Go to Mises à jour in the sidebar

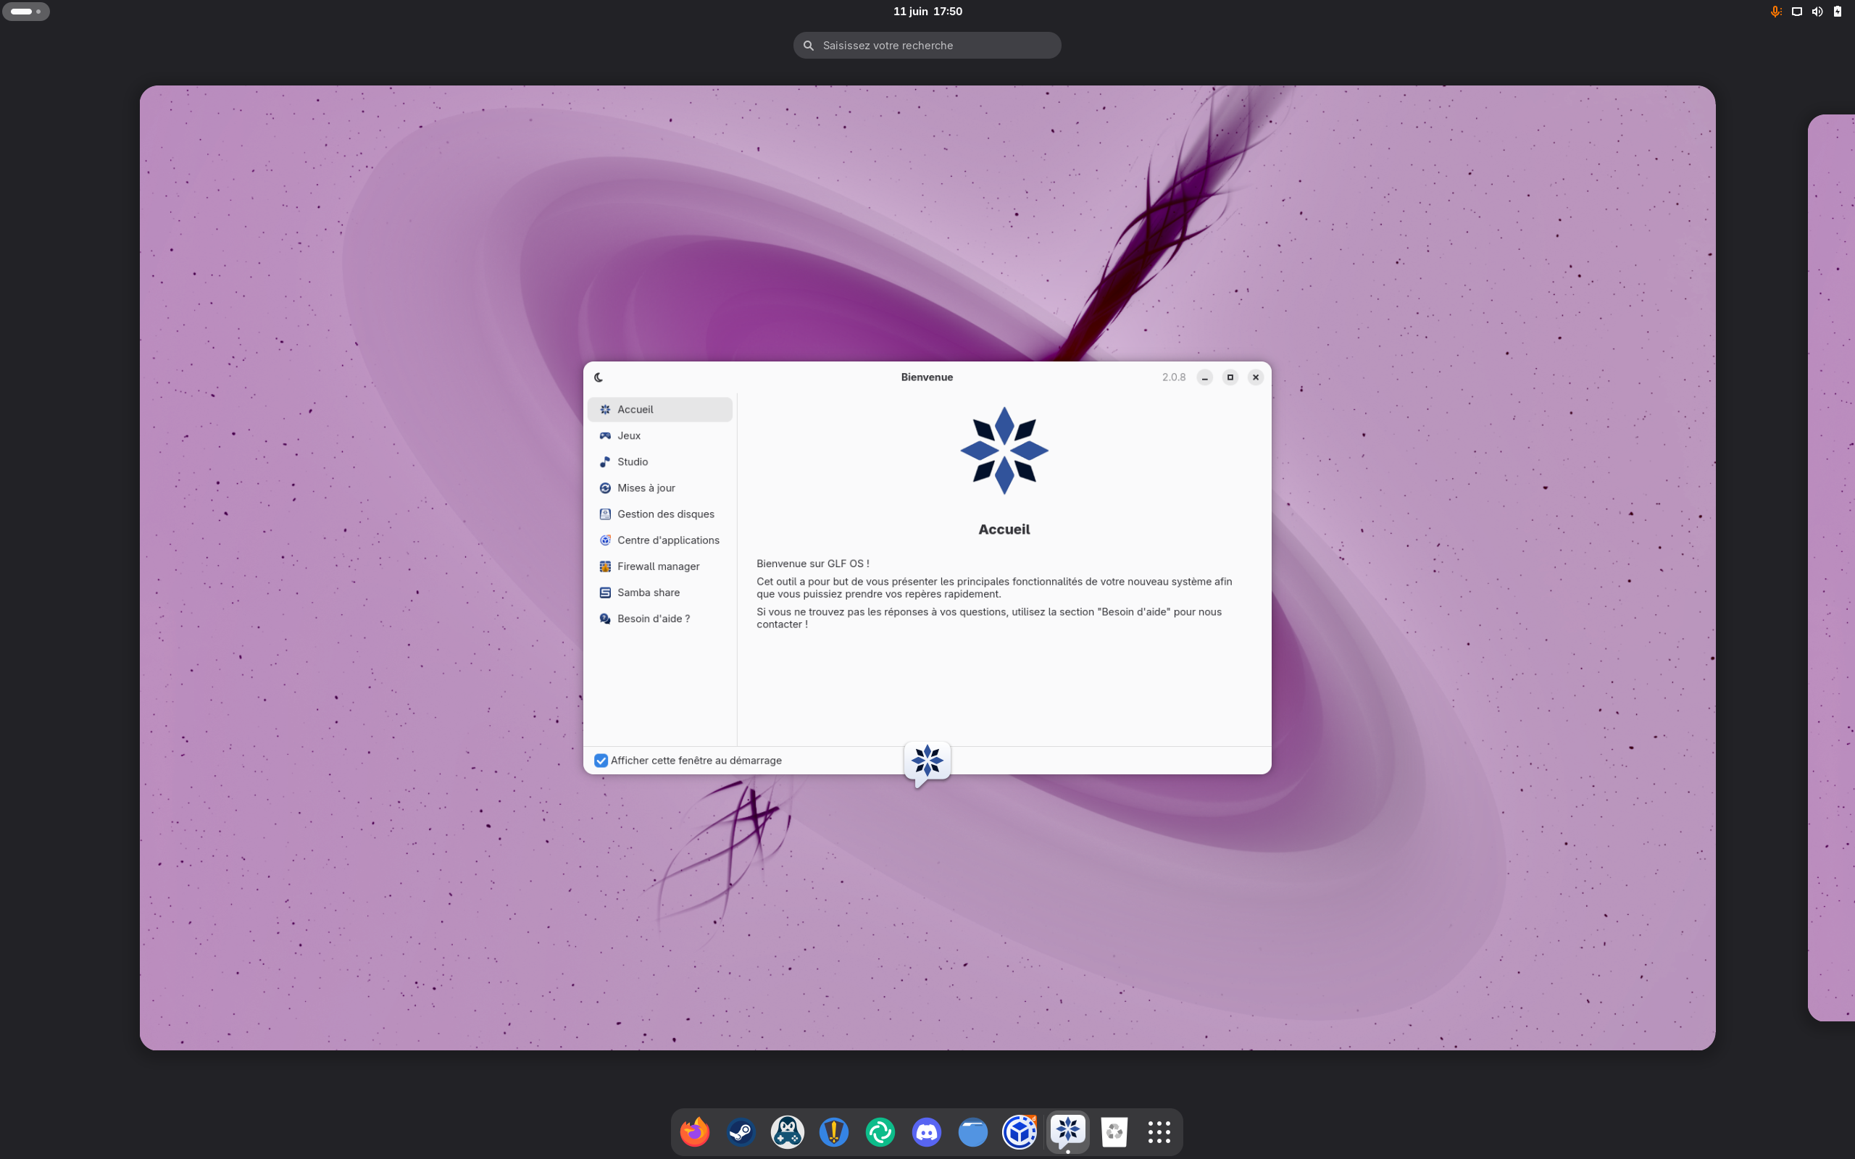coord(659,488)
